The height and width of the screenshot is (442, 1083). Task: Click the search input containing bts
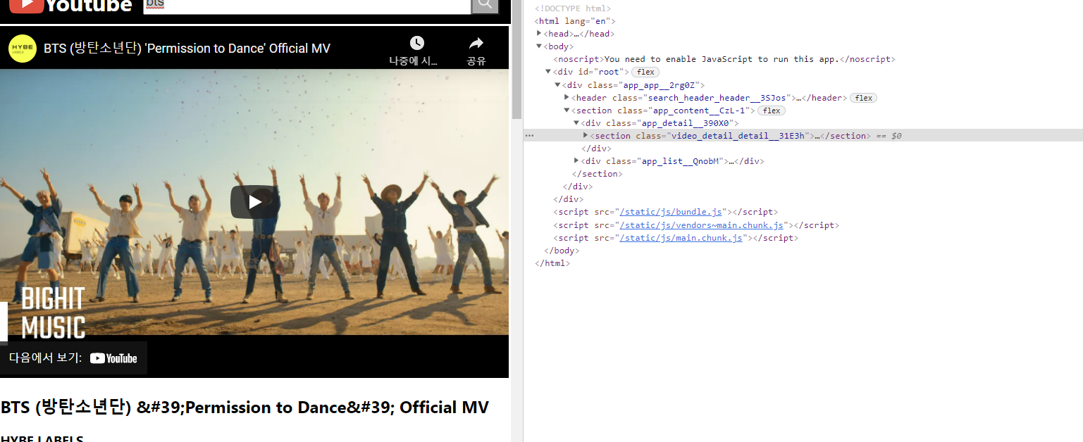pyautogui.click(x=307, y=6)
